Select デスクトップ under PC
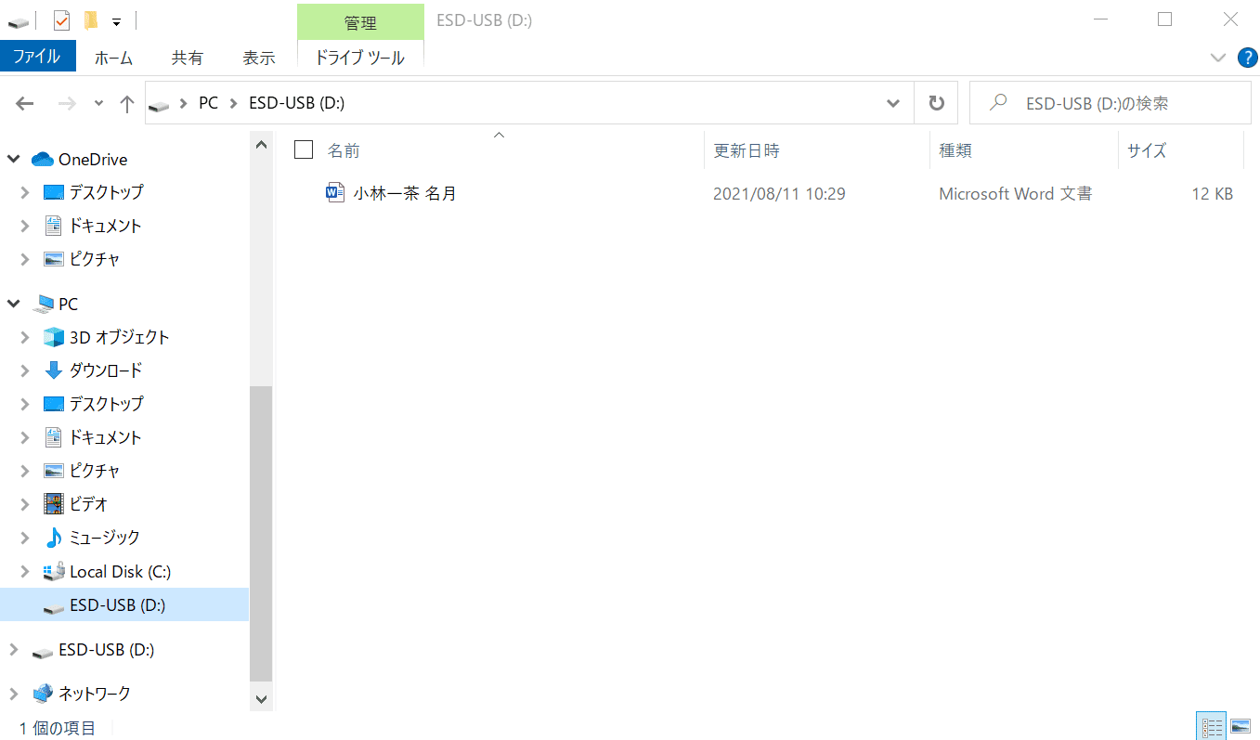Screen dimensions: 1260x740 click(106, 404)
